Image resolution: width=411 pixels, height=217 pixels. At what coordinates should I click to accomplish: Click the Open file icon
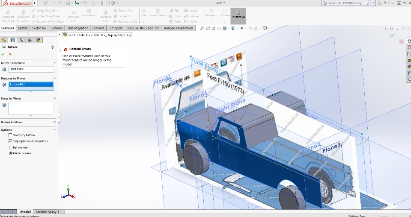(60, 3)
